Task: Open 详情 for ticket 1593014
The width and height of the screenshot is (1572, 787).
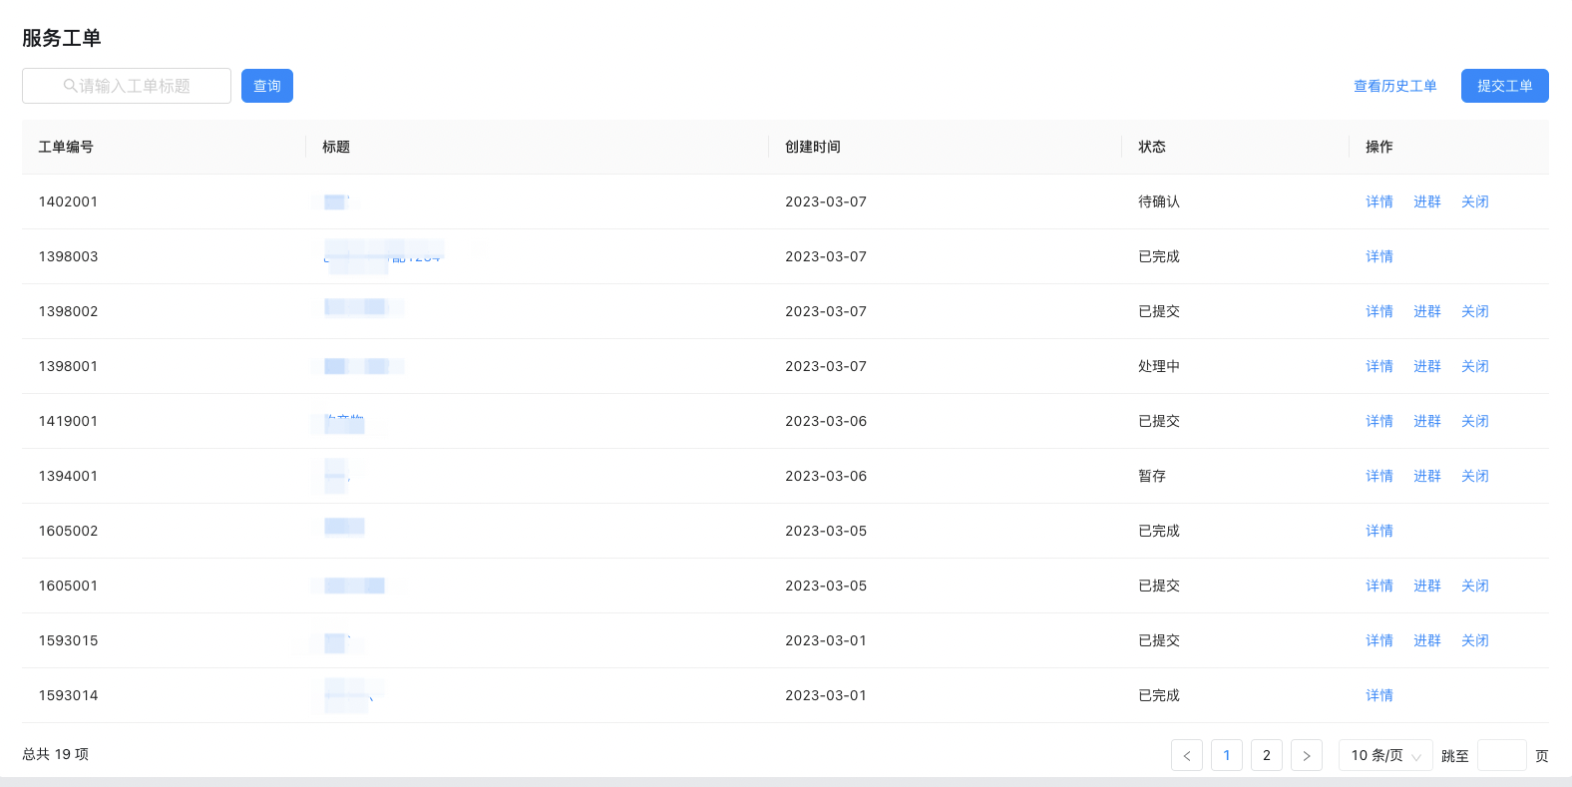Action: tap(1379, 695)
